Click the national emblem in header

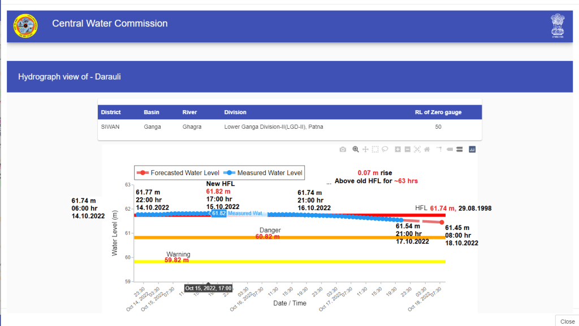pyautogui.click(x=558, y=26)
